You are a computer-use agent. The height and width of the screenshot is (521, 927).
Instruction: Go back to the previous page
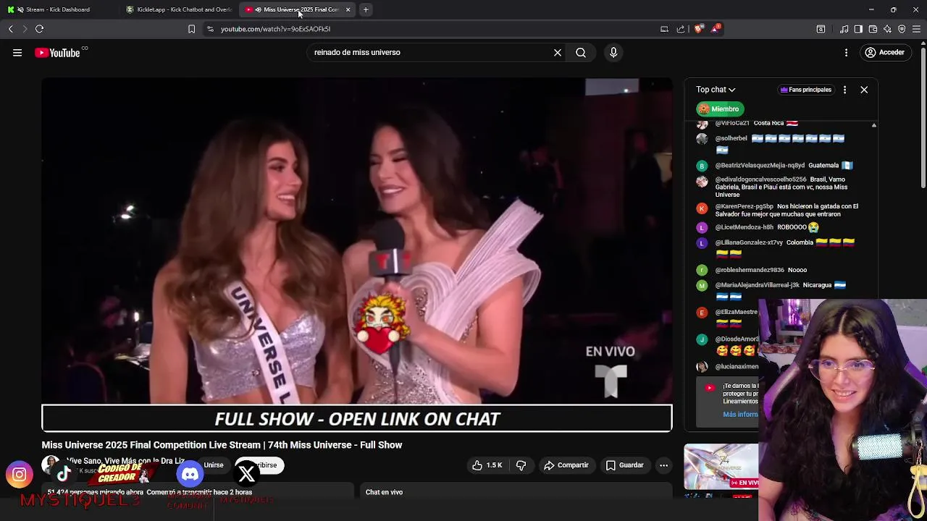[x=10, y=29]
